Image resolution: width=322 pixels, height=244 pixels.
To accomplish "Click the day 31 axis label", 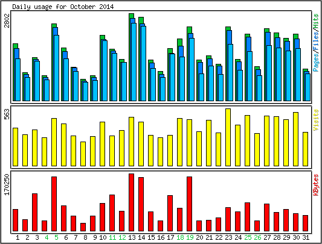I will click(306, 237).
